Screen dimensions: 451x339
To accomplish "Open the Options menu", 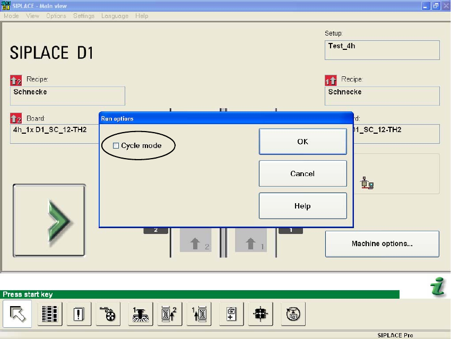I will [x=56, y=16].
